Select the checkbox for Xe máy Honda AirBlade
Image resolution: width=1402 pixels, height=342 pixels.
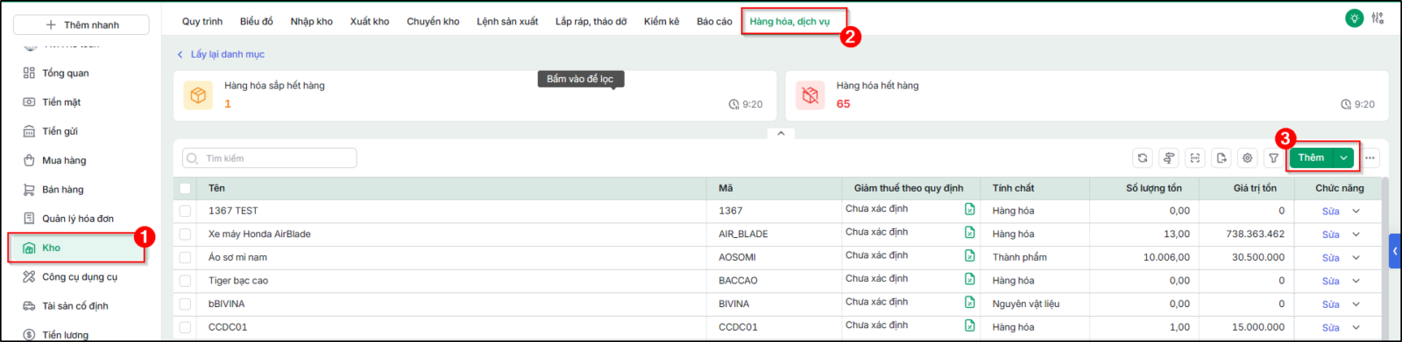point(185,234)
